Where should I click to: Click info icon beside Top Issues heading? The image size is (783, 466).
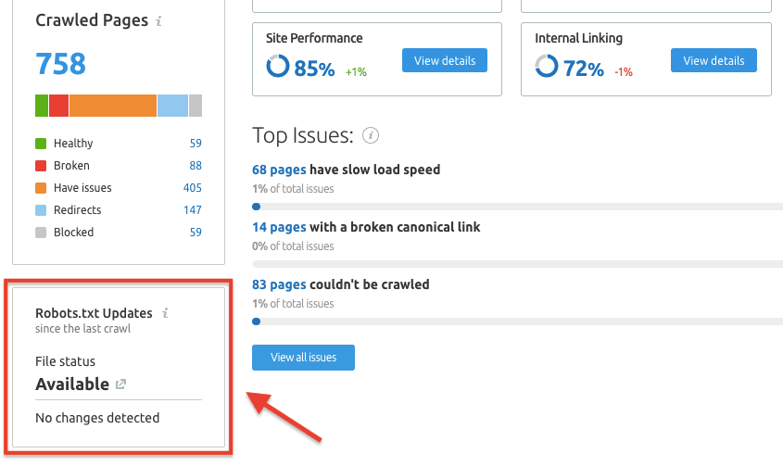[371, 136]
